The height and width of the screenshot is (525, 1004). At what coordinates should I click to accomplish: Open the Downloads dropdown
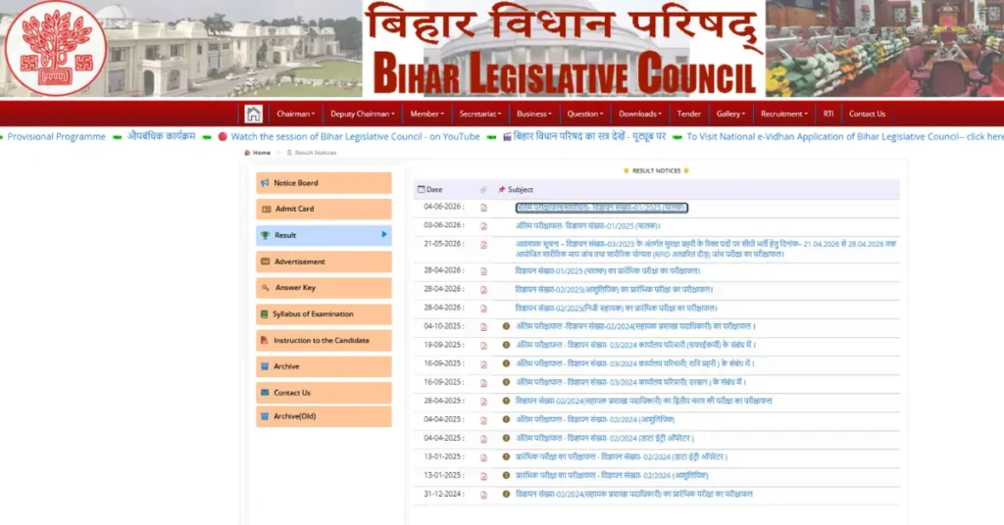point(639,114)
